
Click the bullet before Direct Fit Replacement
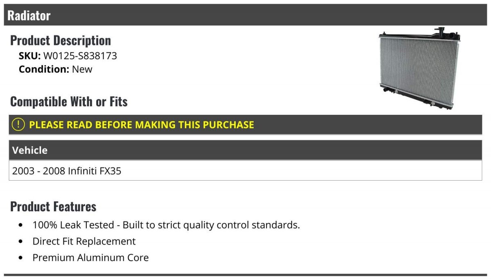[21, 242]
